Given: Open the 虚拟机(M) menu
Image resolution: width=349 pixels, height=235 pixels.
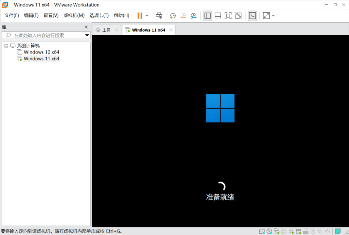Looking at the screenshot, I should tap(74, 16).
